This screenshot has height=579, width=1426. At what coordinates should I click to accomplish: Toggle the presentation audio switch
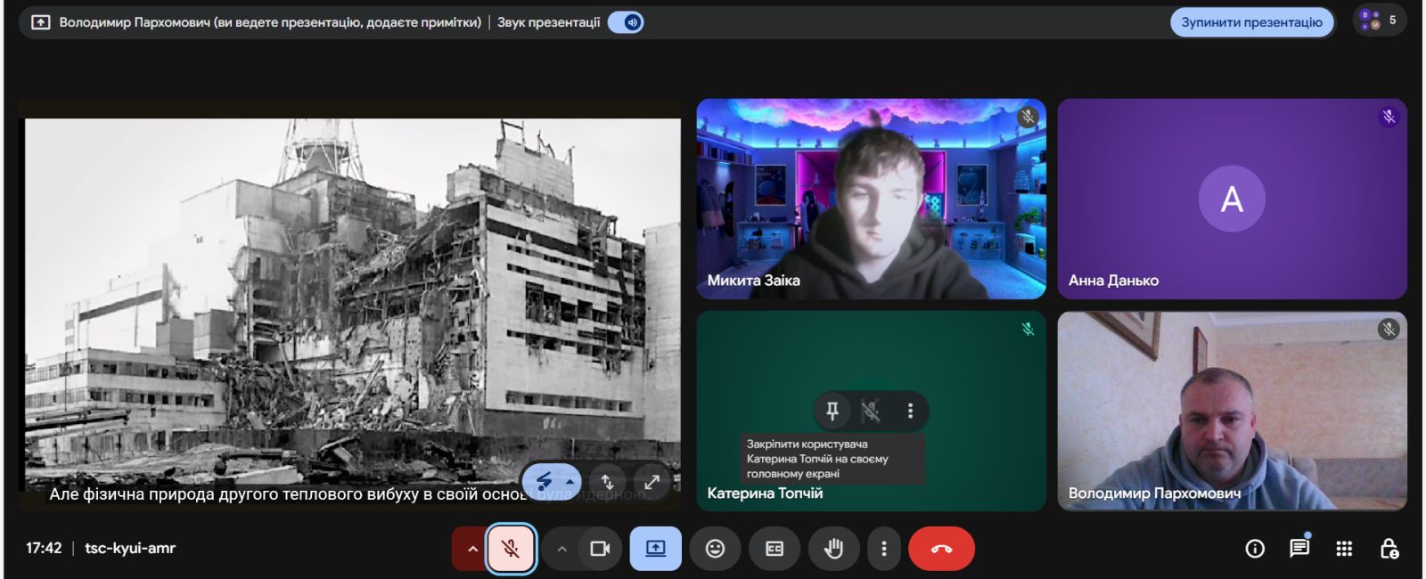(x=626, y=22)
